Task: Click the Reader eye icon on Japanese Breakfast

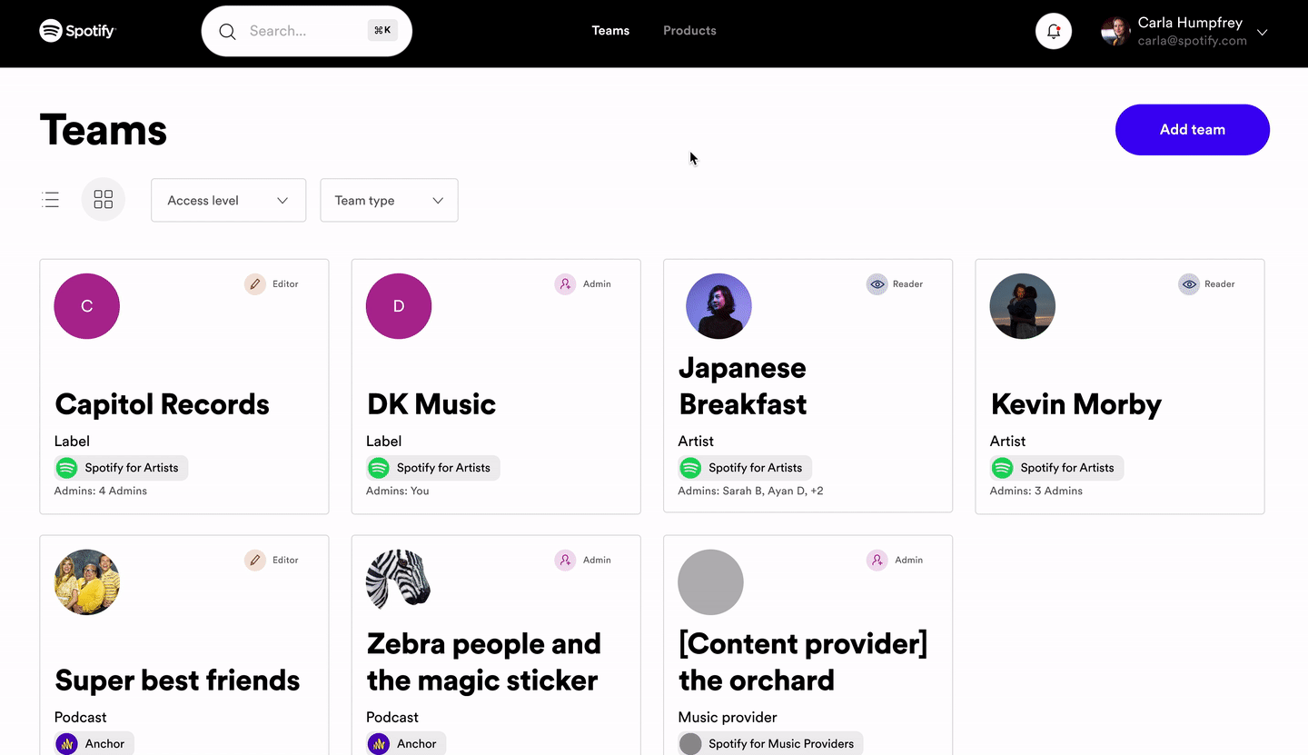Action: tap(877, 284)
